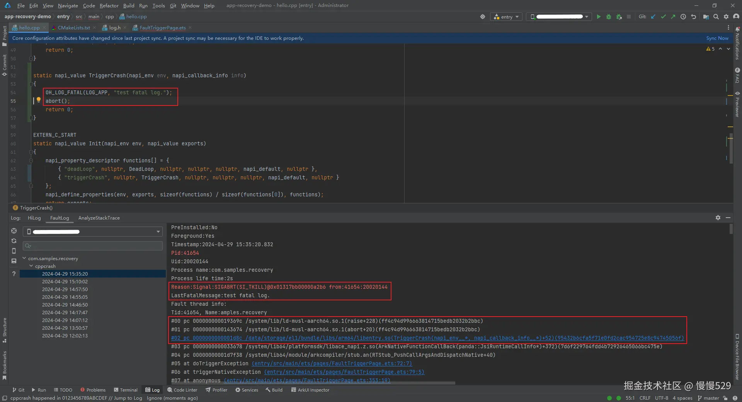Commit changes using the Git checkmark icon

[664, 17]
